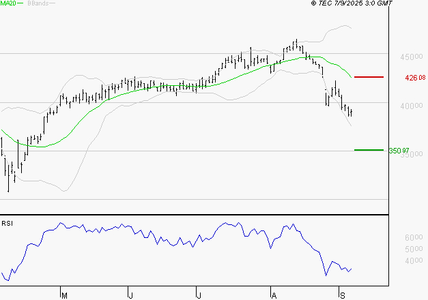Click the green MA20 legend line sample
The width and height of the screenshot is (428, 300).
click(20, 4)
